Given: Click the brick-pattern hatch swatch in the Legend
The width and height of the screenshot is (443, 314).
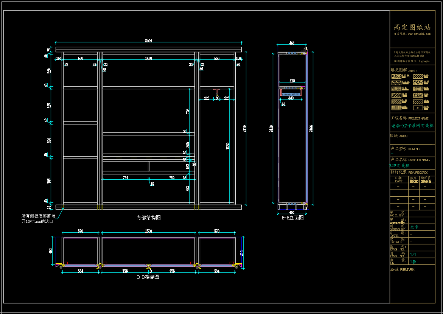Looking at the screenshot, I should click(x=418, y=89).
